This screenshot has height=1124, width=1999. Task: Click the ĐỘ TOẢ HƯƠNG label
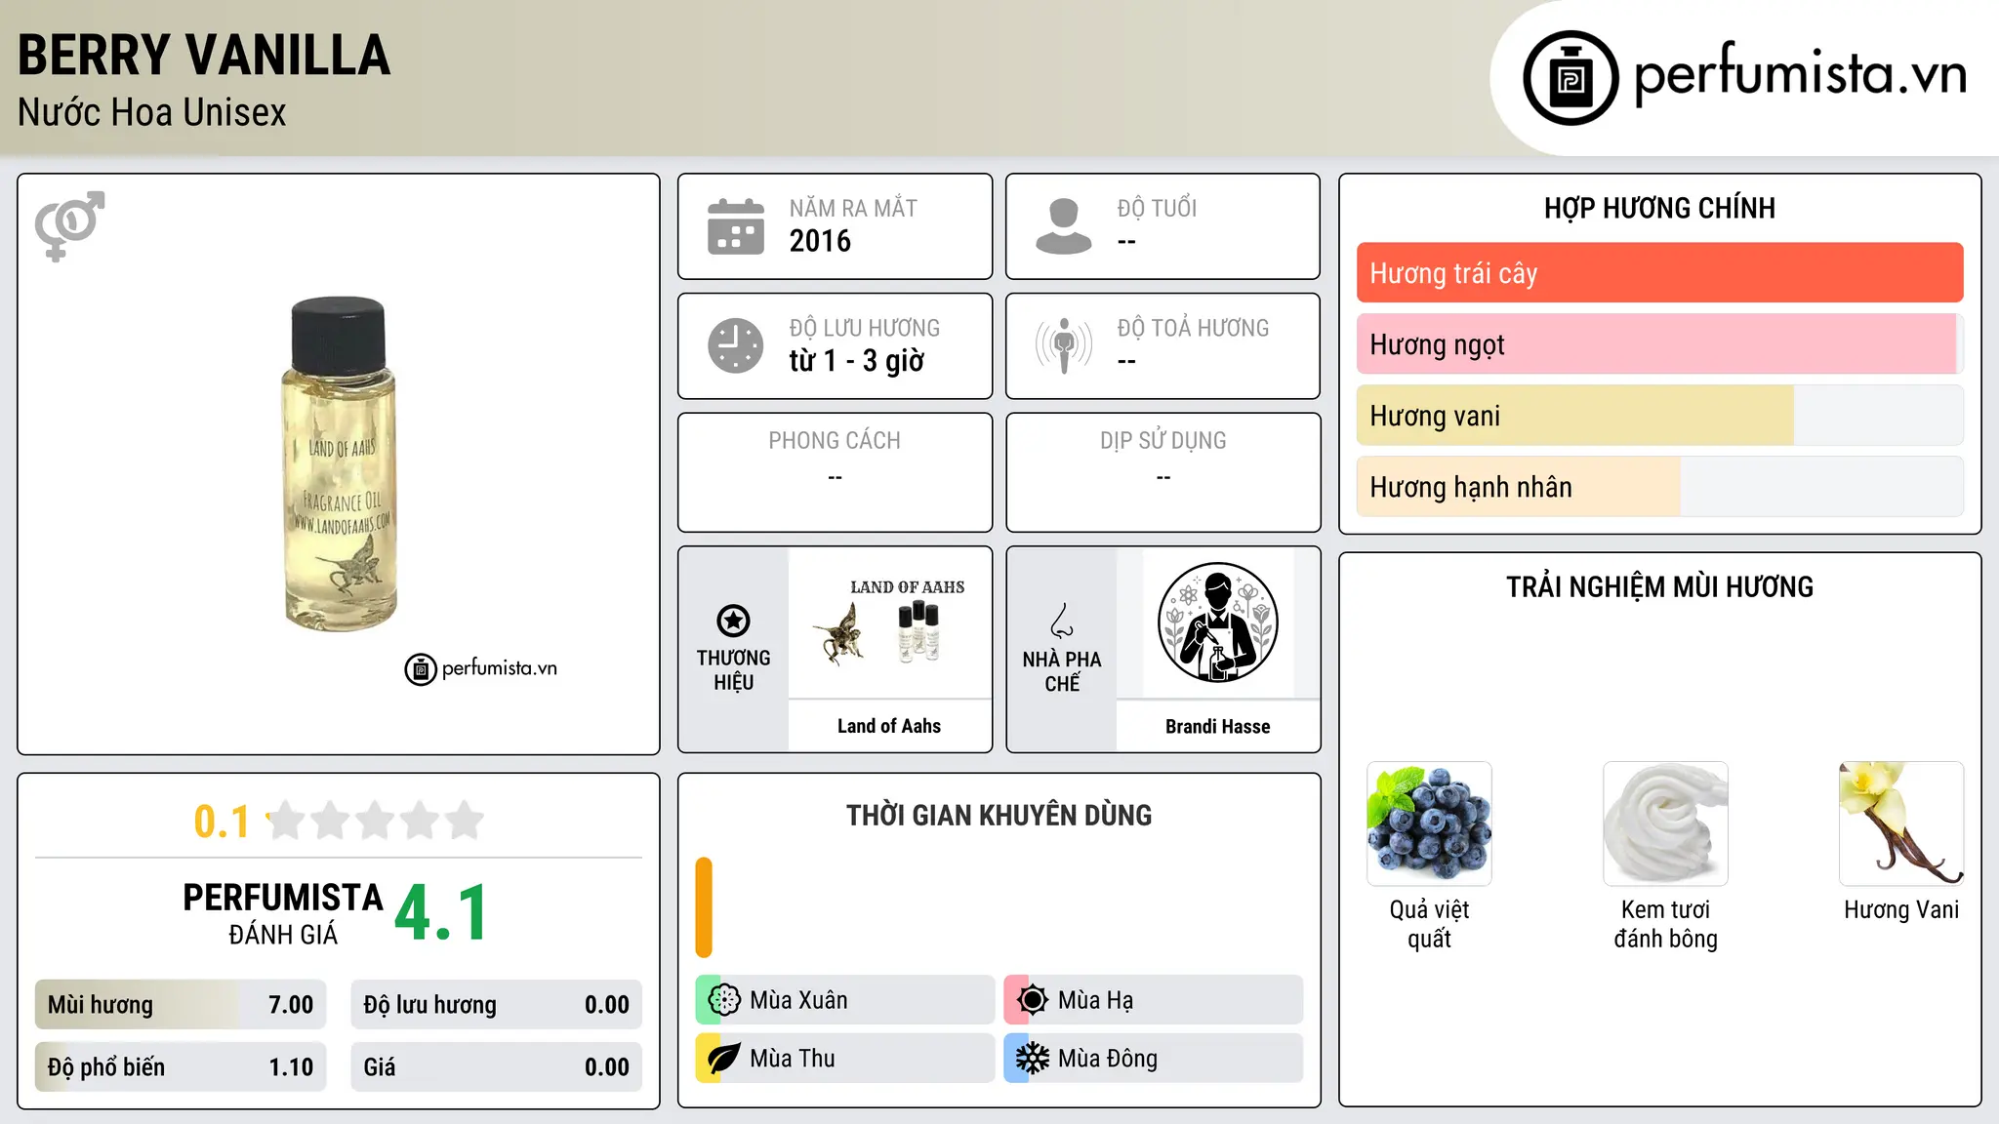pyautogui.click(x=1193, y=328)
